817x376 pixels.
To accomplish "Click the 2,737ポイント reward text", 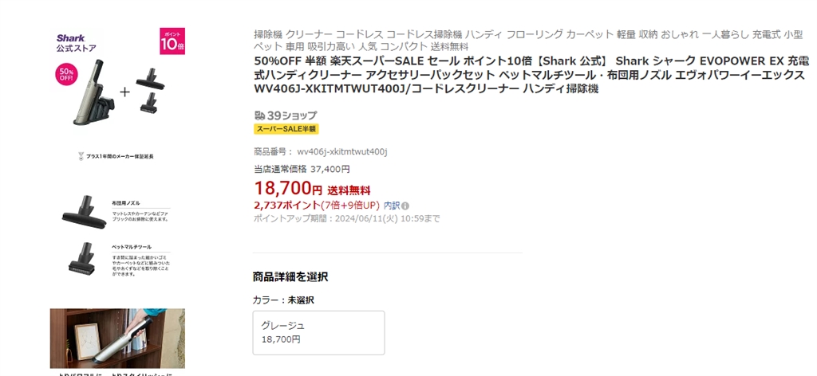I will 286,206.
